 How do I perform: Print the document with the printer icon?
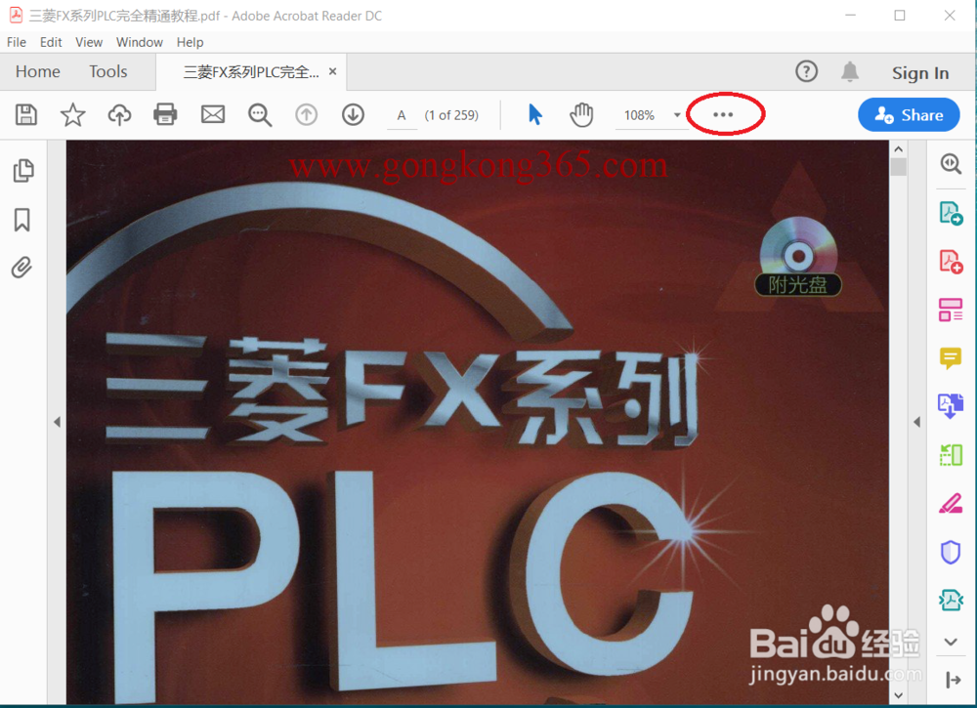click(165, 114)
